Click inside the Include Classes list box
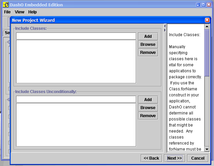The height and width of the screenshot is (166, 214). tap(76, 62)
